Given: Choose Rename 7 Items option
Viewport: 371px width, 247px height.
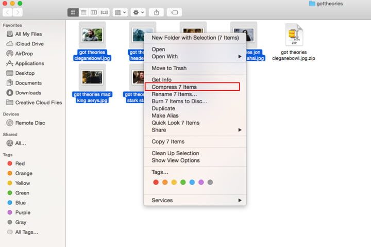Looking at the screenshot, I should (x=174, y=94).
